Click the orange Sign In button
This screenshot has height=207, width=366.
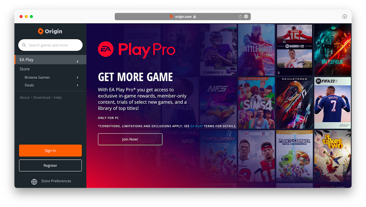pos(50,150)
